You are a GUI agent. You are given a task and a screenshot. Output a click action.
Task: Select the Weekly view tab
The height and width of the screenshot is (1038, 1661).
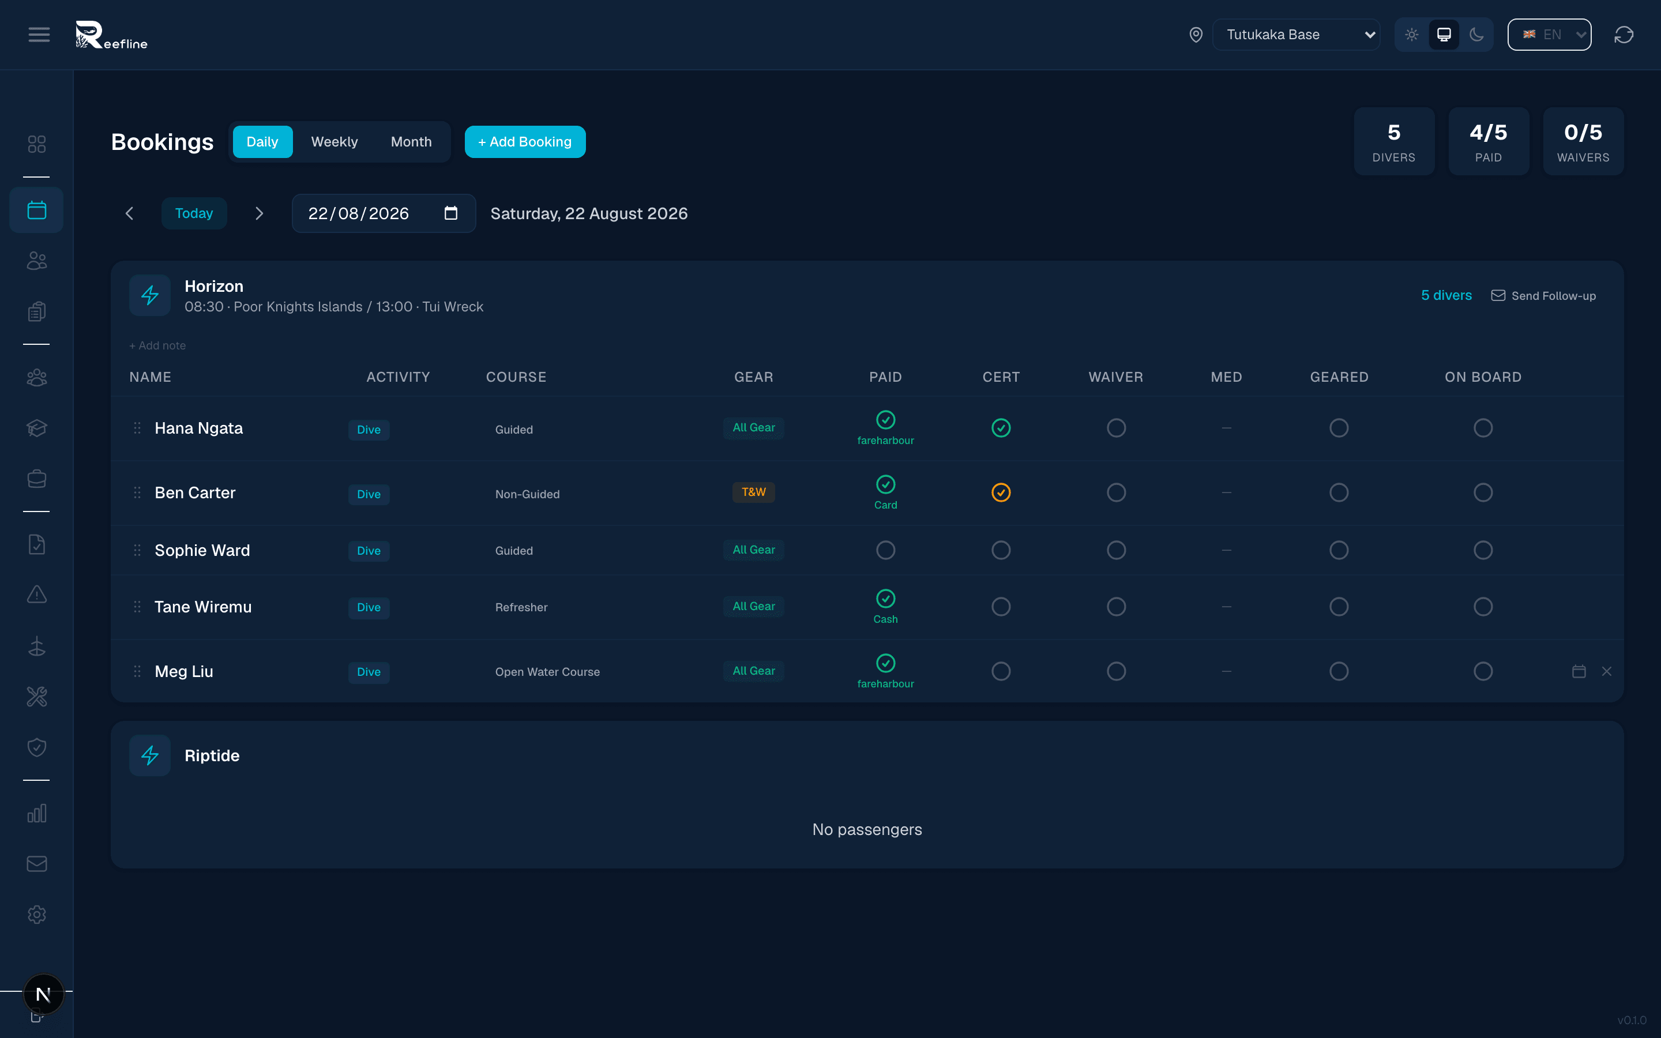pos(335,141)
